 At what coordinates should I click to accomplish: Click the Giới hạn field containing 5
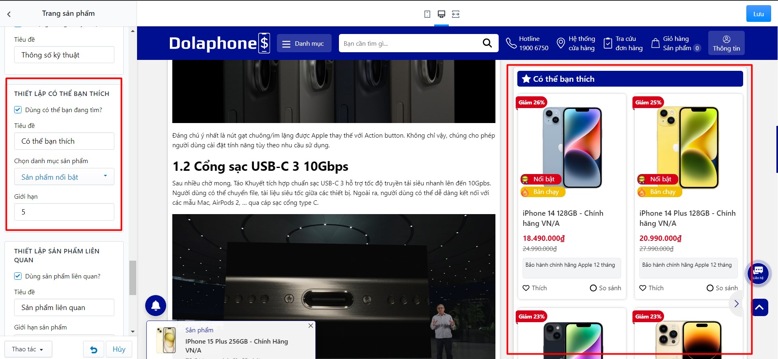(x=64, y=212)
